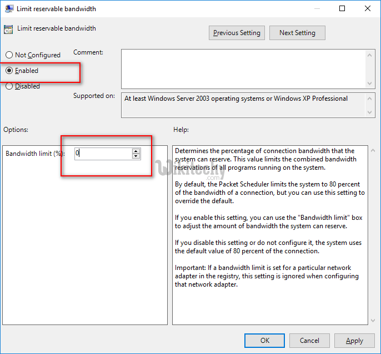Select the Not Configured radio option
This screenshot has width=381, height=354.
coord(9,55)
